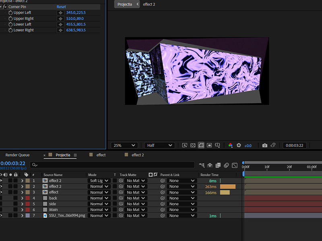
Task: Hide the top effect 2 layer with eye icon
Action: pyautogui.click(x=1, y=181)
